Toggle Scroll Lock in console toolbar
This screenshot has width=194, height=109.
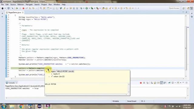point(155,83)
